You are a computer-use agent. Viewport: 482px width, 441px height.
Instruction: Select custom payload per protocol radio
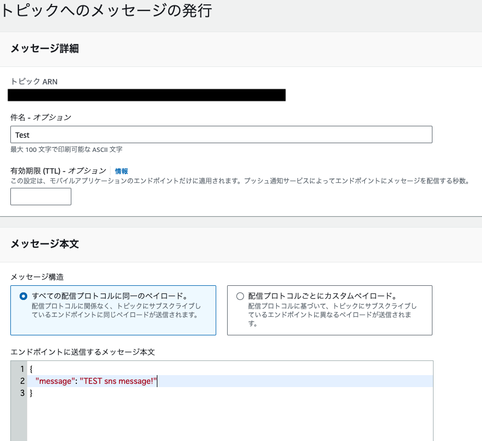click(x=240, y=296)
